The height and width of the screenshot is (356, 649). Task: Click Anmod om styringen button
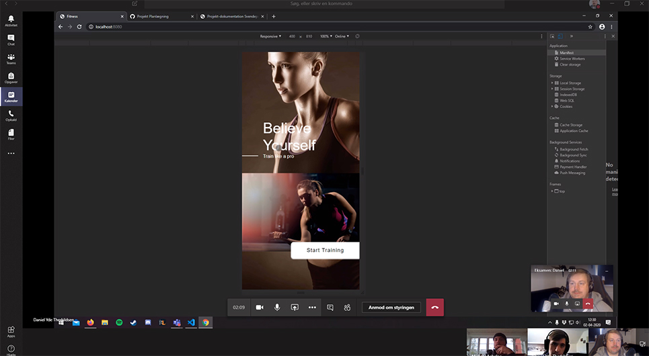[x=391, y=307]
